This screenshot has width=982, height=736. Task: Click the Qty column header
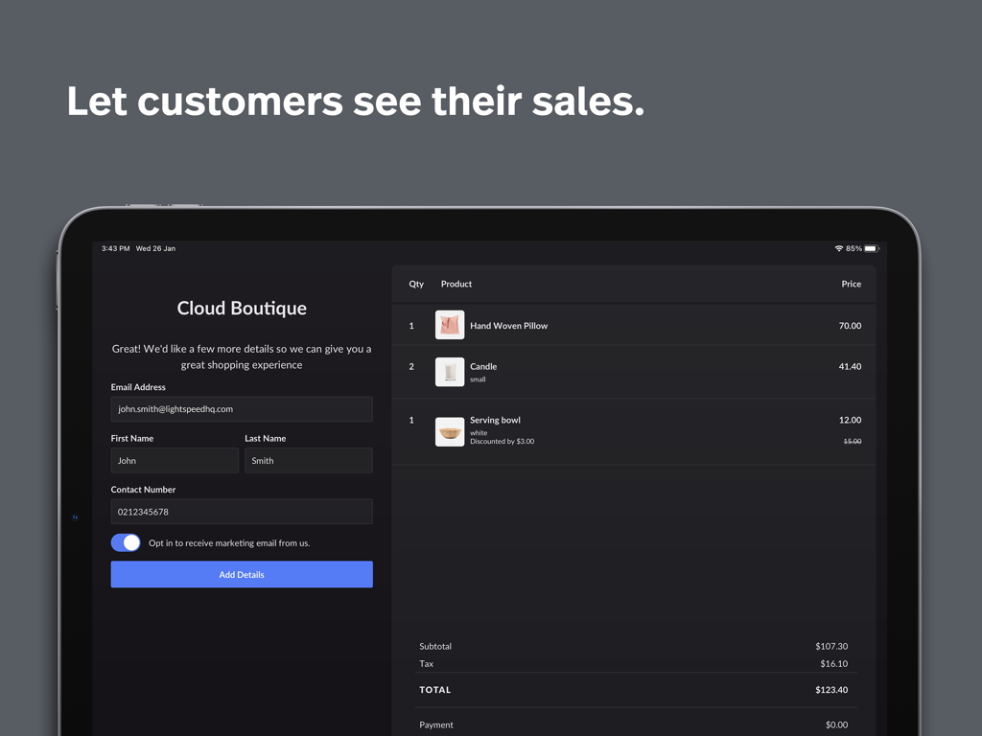click(x=416, y=284)
